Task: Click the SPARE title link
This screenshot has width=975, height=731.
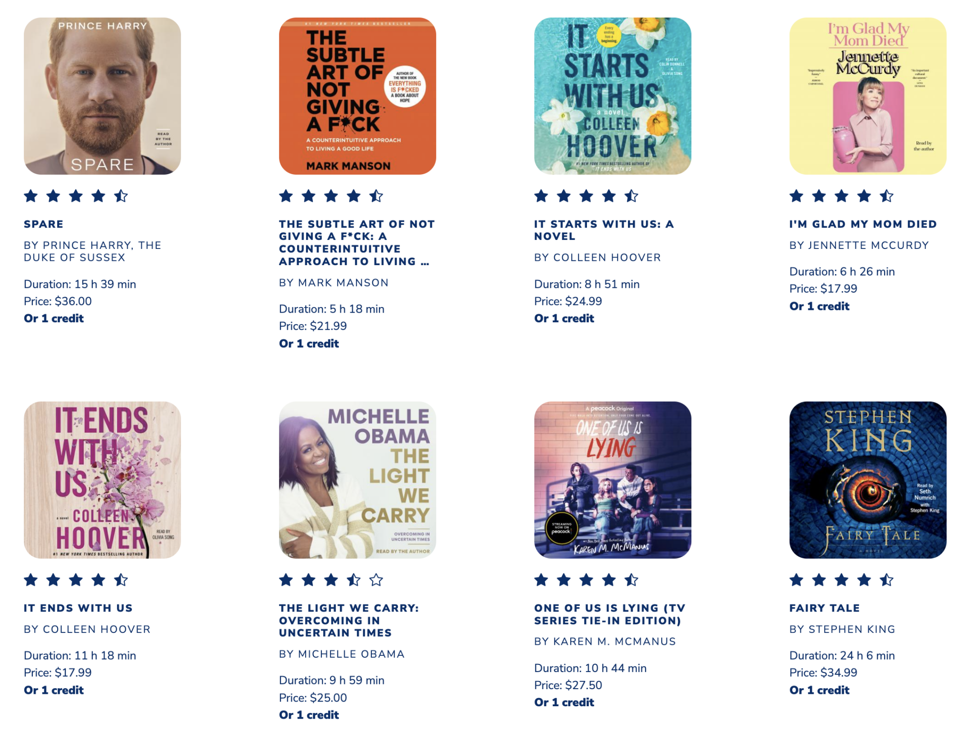Action: pyautogui.click(x=44, y=224)
